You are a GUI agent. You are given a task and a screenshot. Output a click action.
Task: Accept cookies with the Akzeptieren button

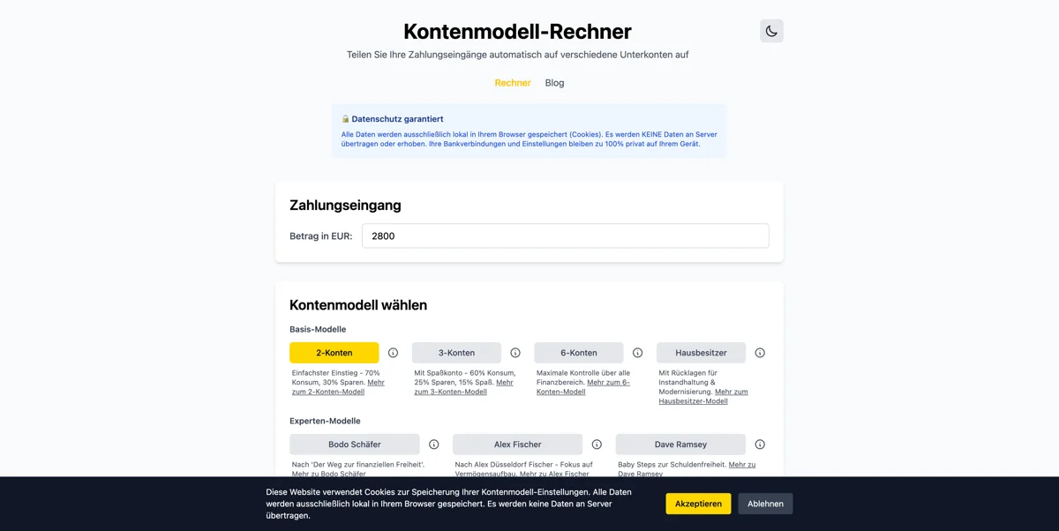click(697, 503)
